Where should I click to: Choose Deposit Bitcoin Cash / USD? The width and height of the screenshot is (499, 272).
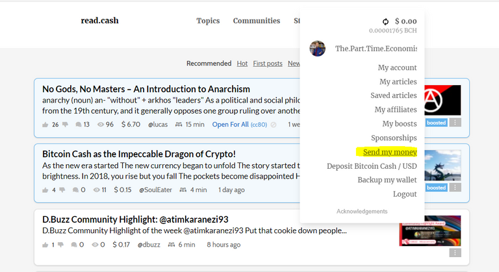(x=372, y=166)
